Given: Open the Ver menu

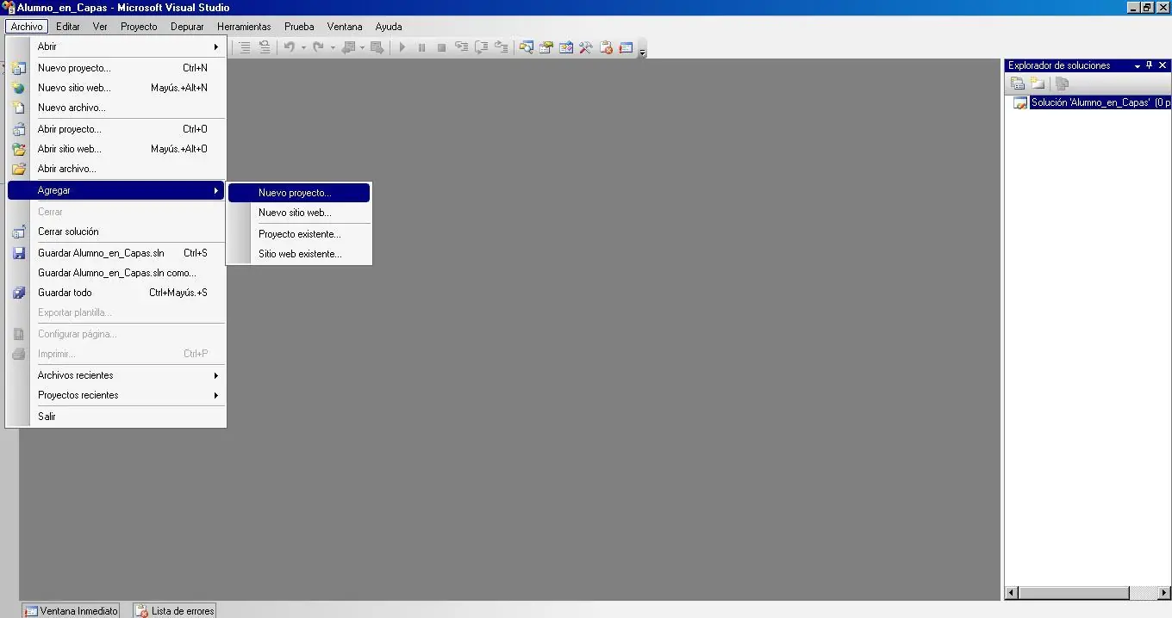Looking at the screenshot, I should pyautogui.click(x=100, y=27).
